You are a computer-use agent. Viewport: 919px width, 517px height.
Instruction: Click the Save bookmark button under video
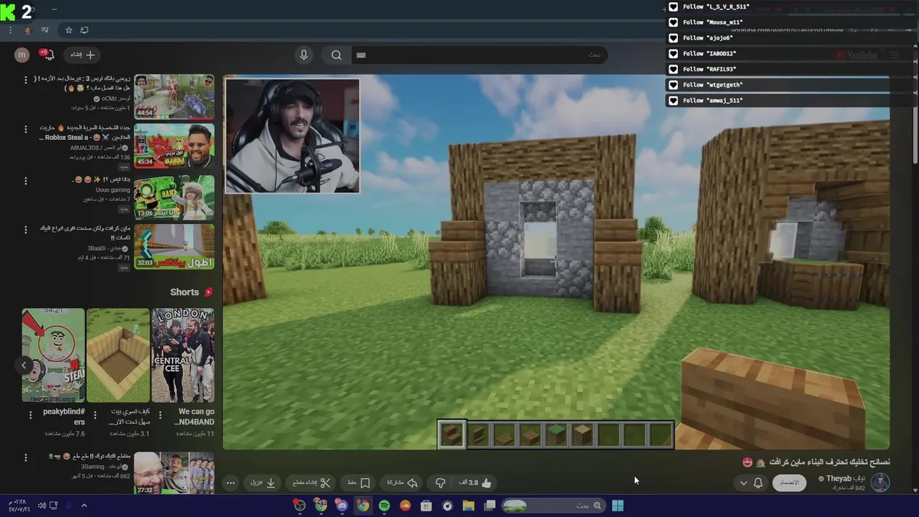pos(359,483)
